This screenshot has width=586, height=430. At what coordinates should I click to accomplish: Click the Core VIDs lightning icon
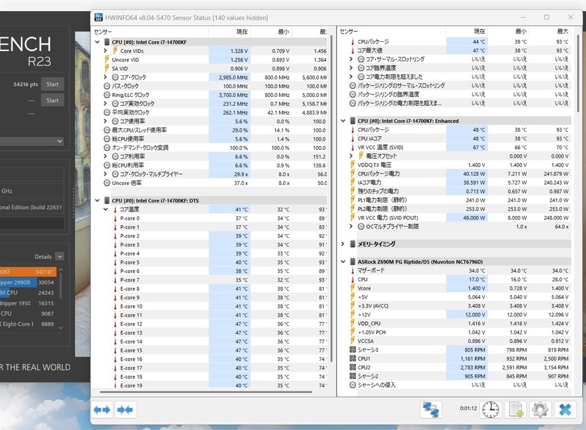click(x=115, y=51)
